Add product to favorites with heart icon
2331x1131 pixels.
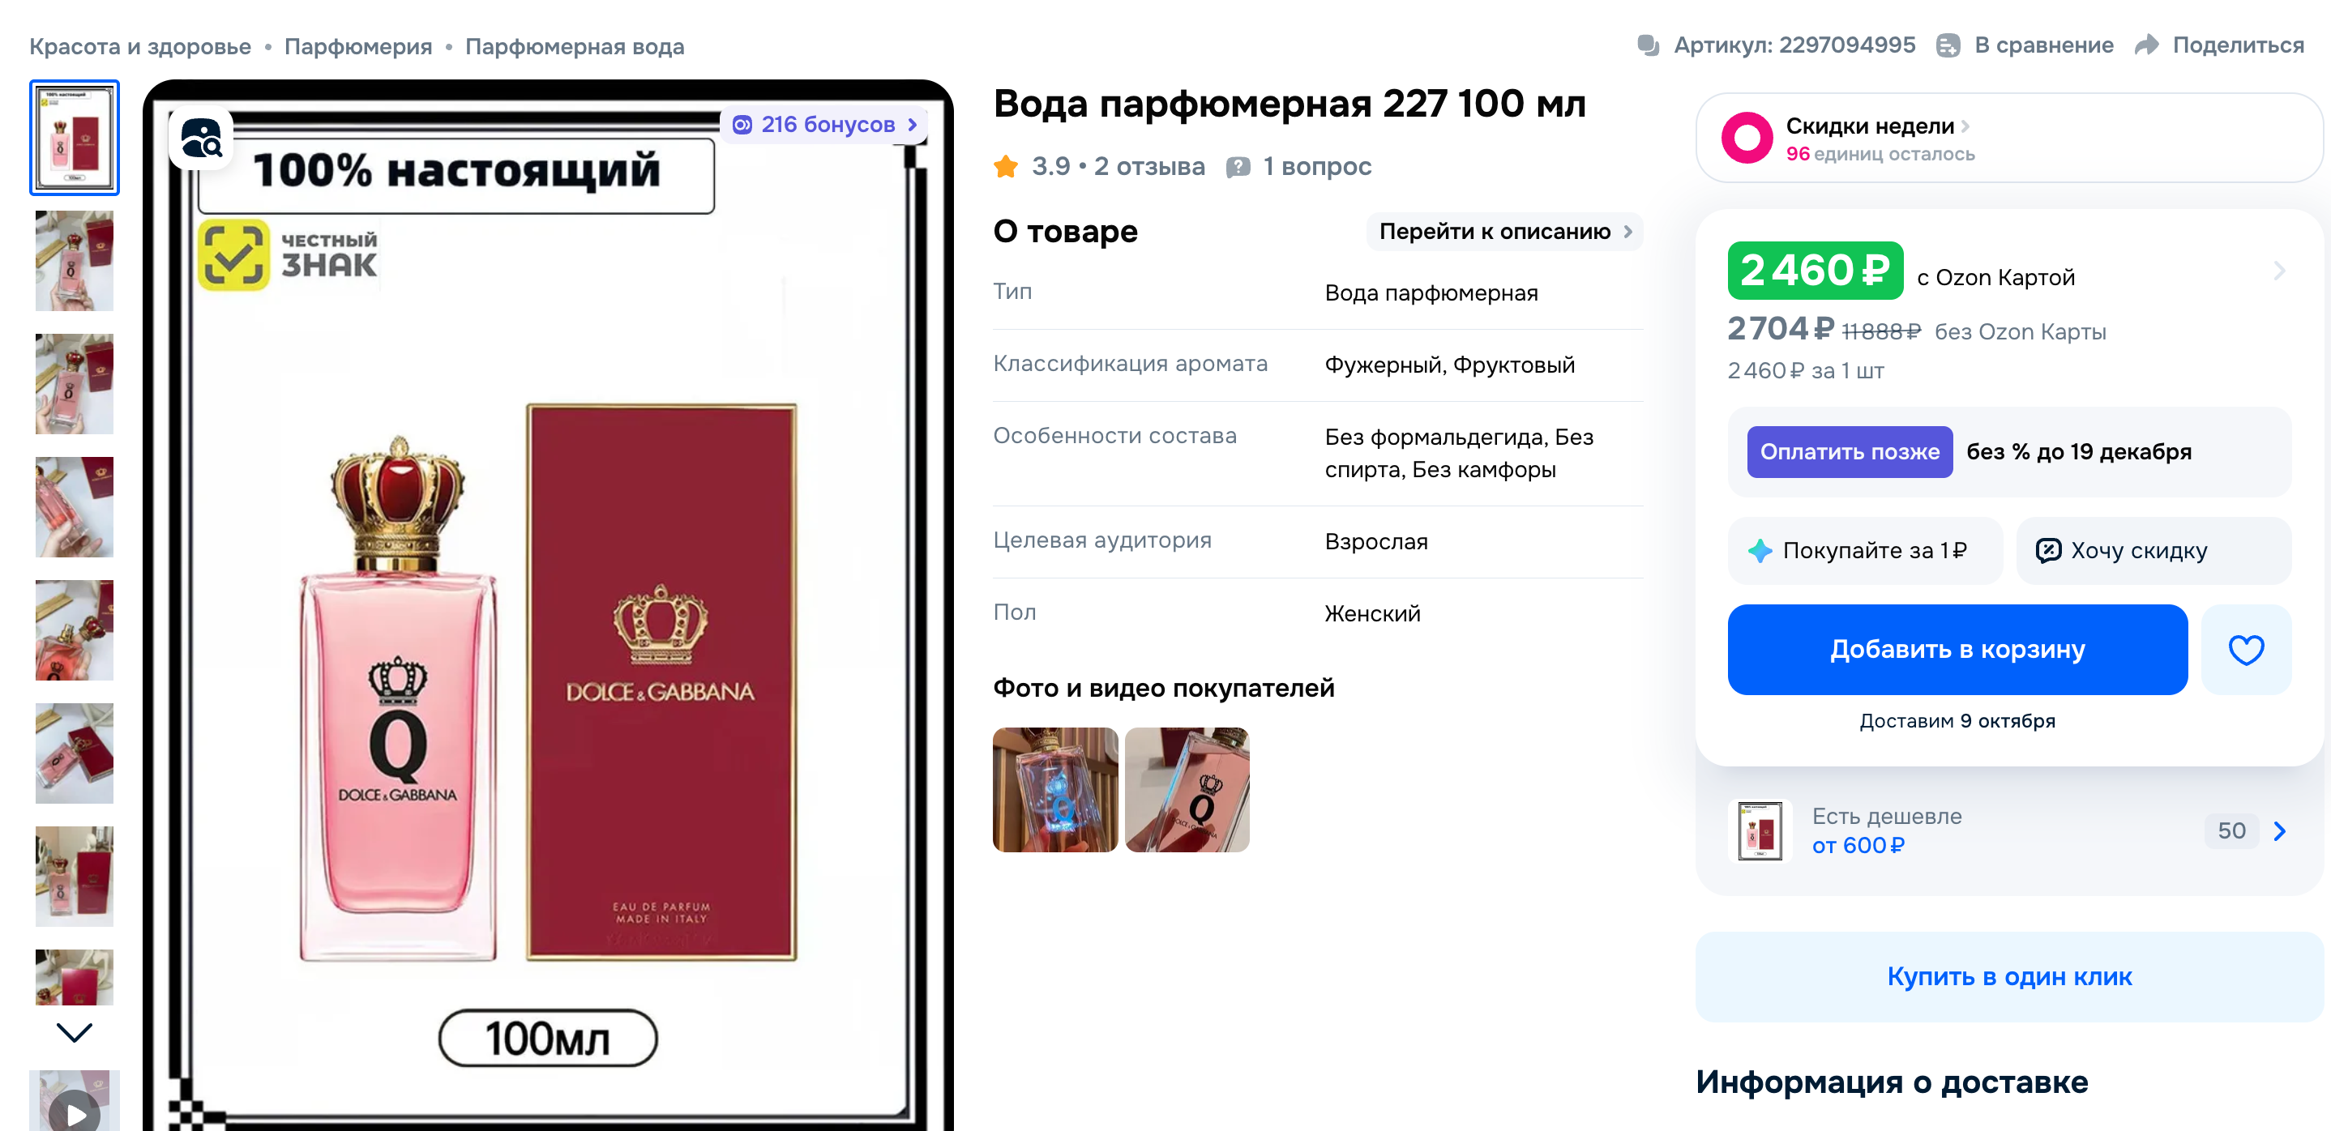[x=2245, y=650]
